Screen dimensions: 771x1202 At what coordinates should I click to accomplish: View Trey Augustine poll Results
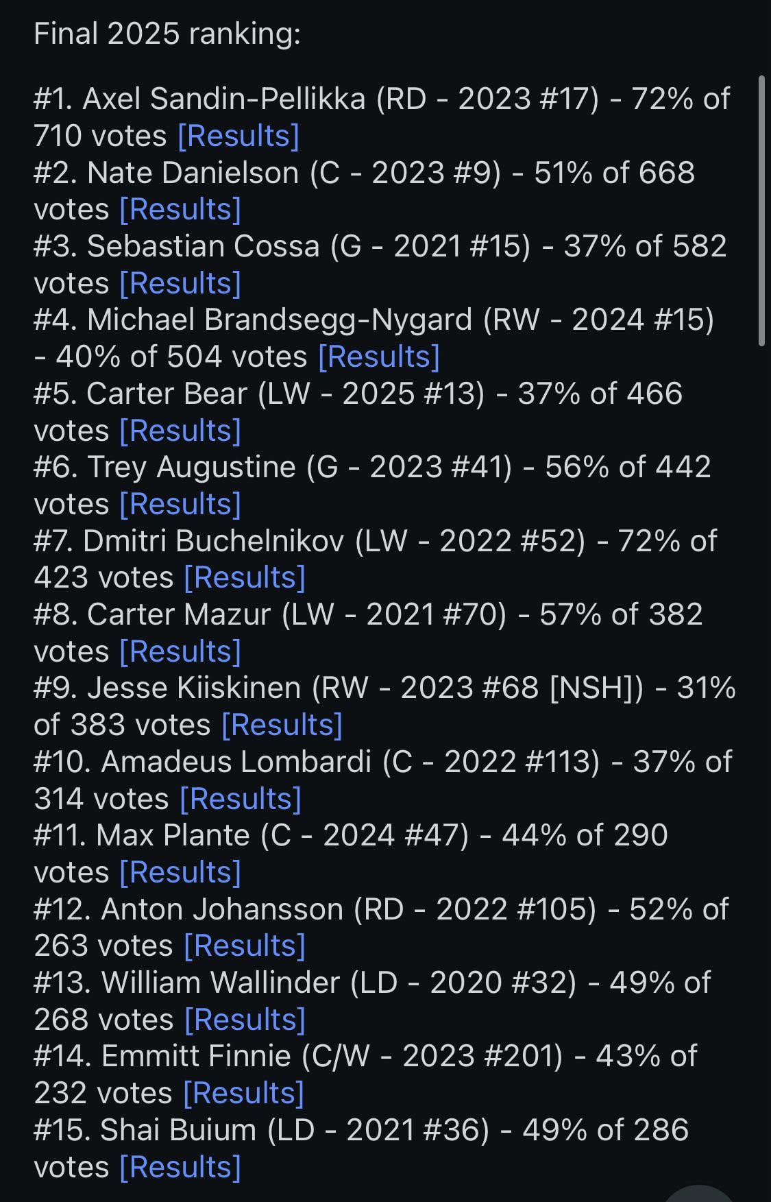(x=180, y=504)
